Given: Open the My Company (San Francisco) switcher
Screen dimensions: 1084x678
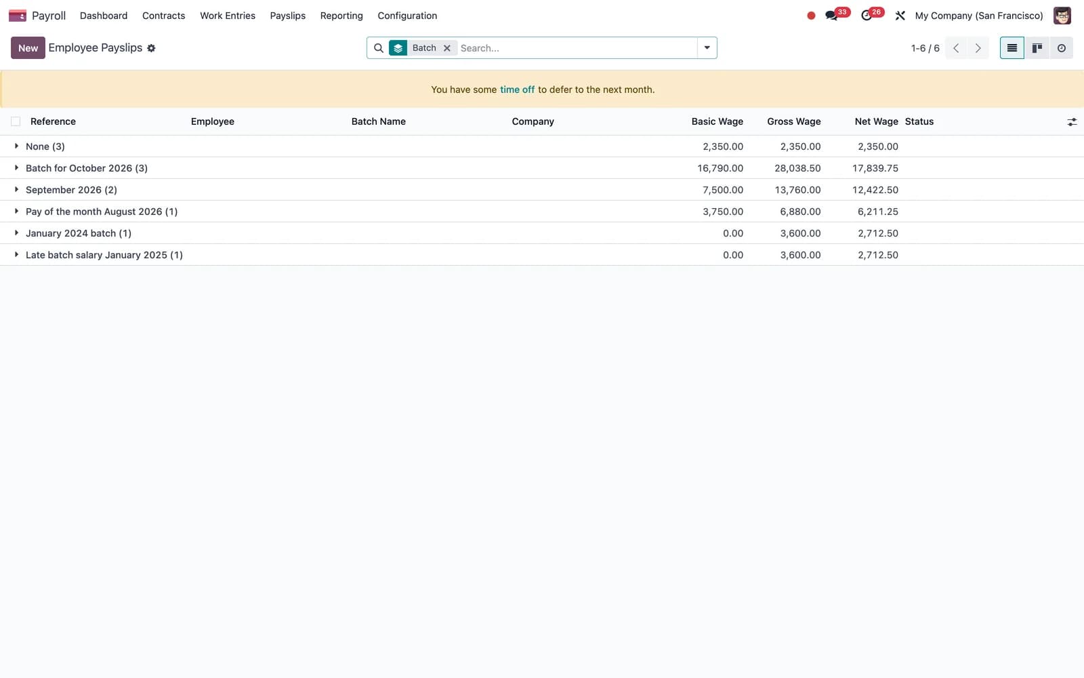Looking at the screenshot, I should (979, 16).
